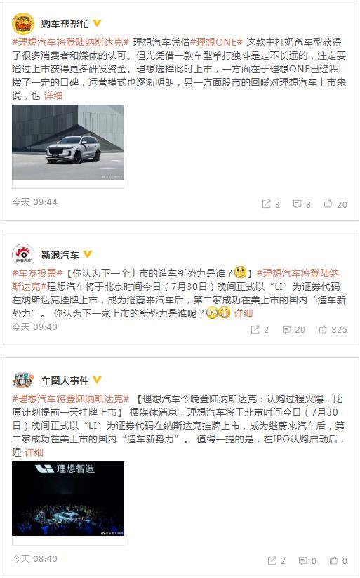The image size is (360, 578).
Task: Expand 详细 in the 车圈大事件 post
Action: point(34,452)
